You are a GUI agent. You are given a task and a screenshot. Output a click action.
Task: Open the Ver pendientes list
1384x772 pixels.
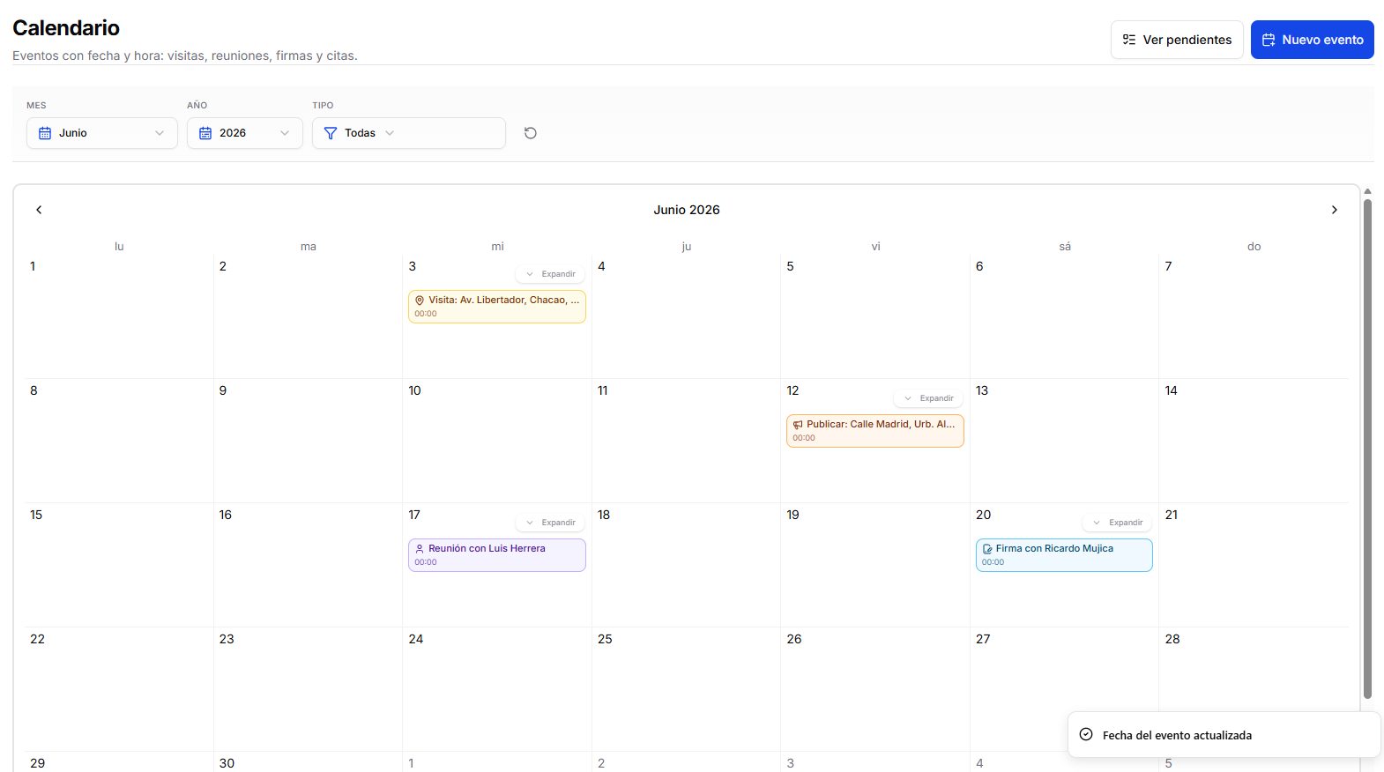(1177, 40)
